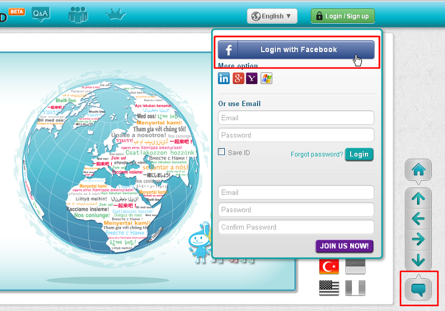Sign in with Windows Live icon
445x311 pixels.
tap(266, 78)
